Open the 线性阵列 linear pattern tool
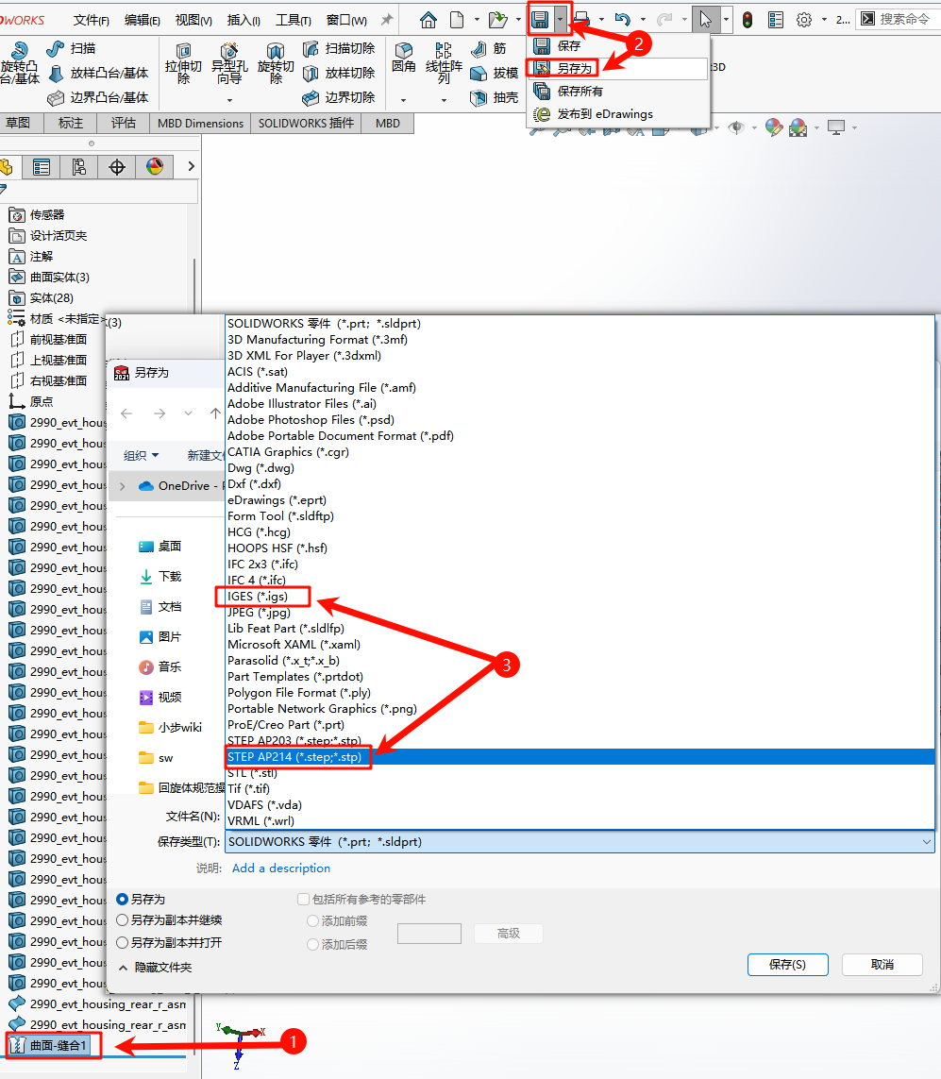The image size is (941, 1079). click(444, 63)
